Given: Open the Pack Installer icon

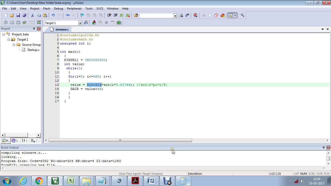Looking at the screenshot, I should coord(119,22).
